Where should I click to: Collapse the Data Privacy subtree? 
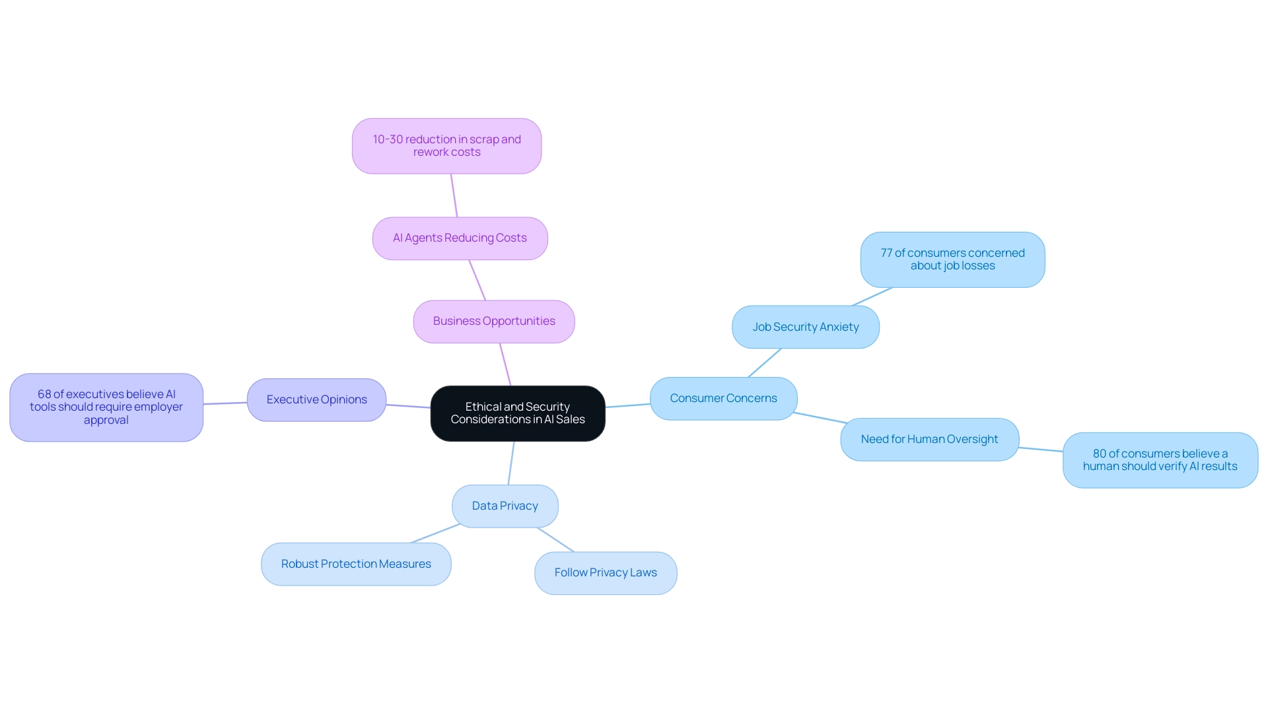[506, 506]
